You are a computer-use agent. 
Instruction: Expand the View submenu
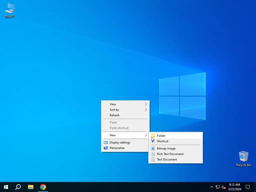(x=125, y=104)
